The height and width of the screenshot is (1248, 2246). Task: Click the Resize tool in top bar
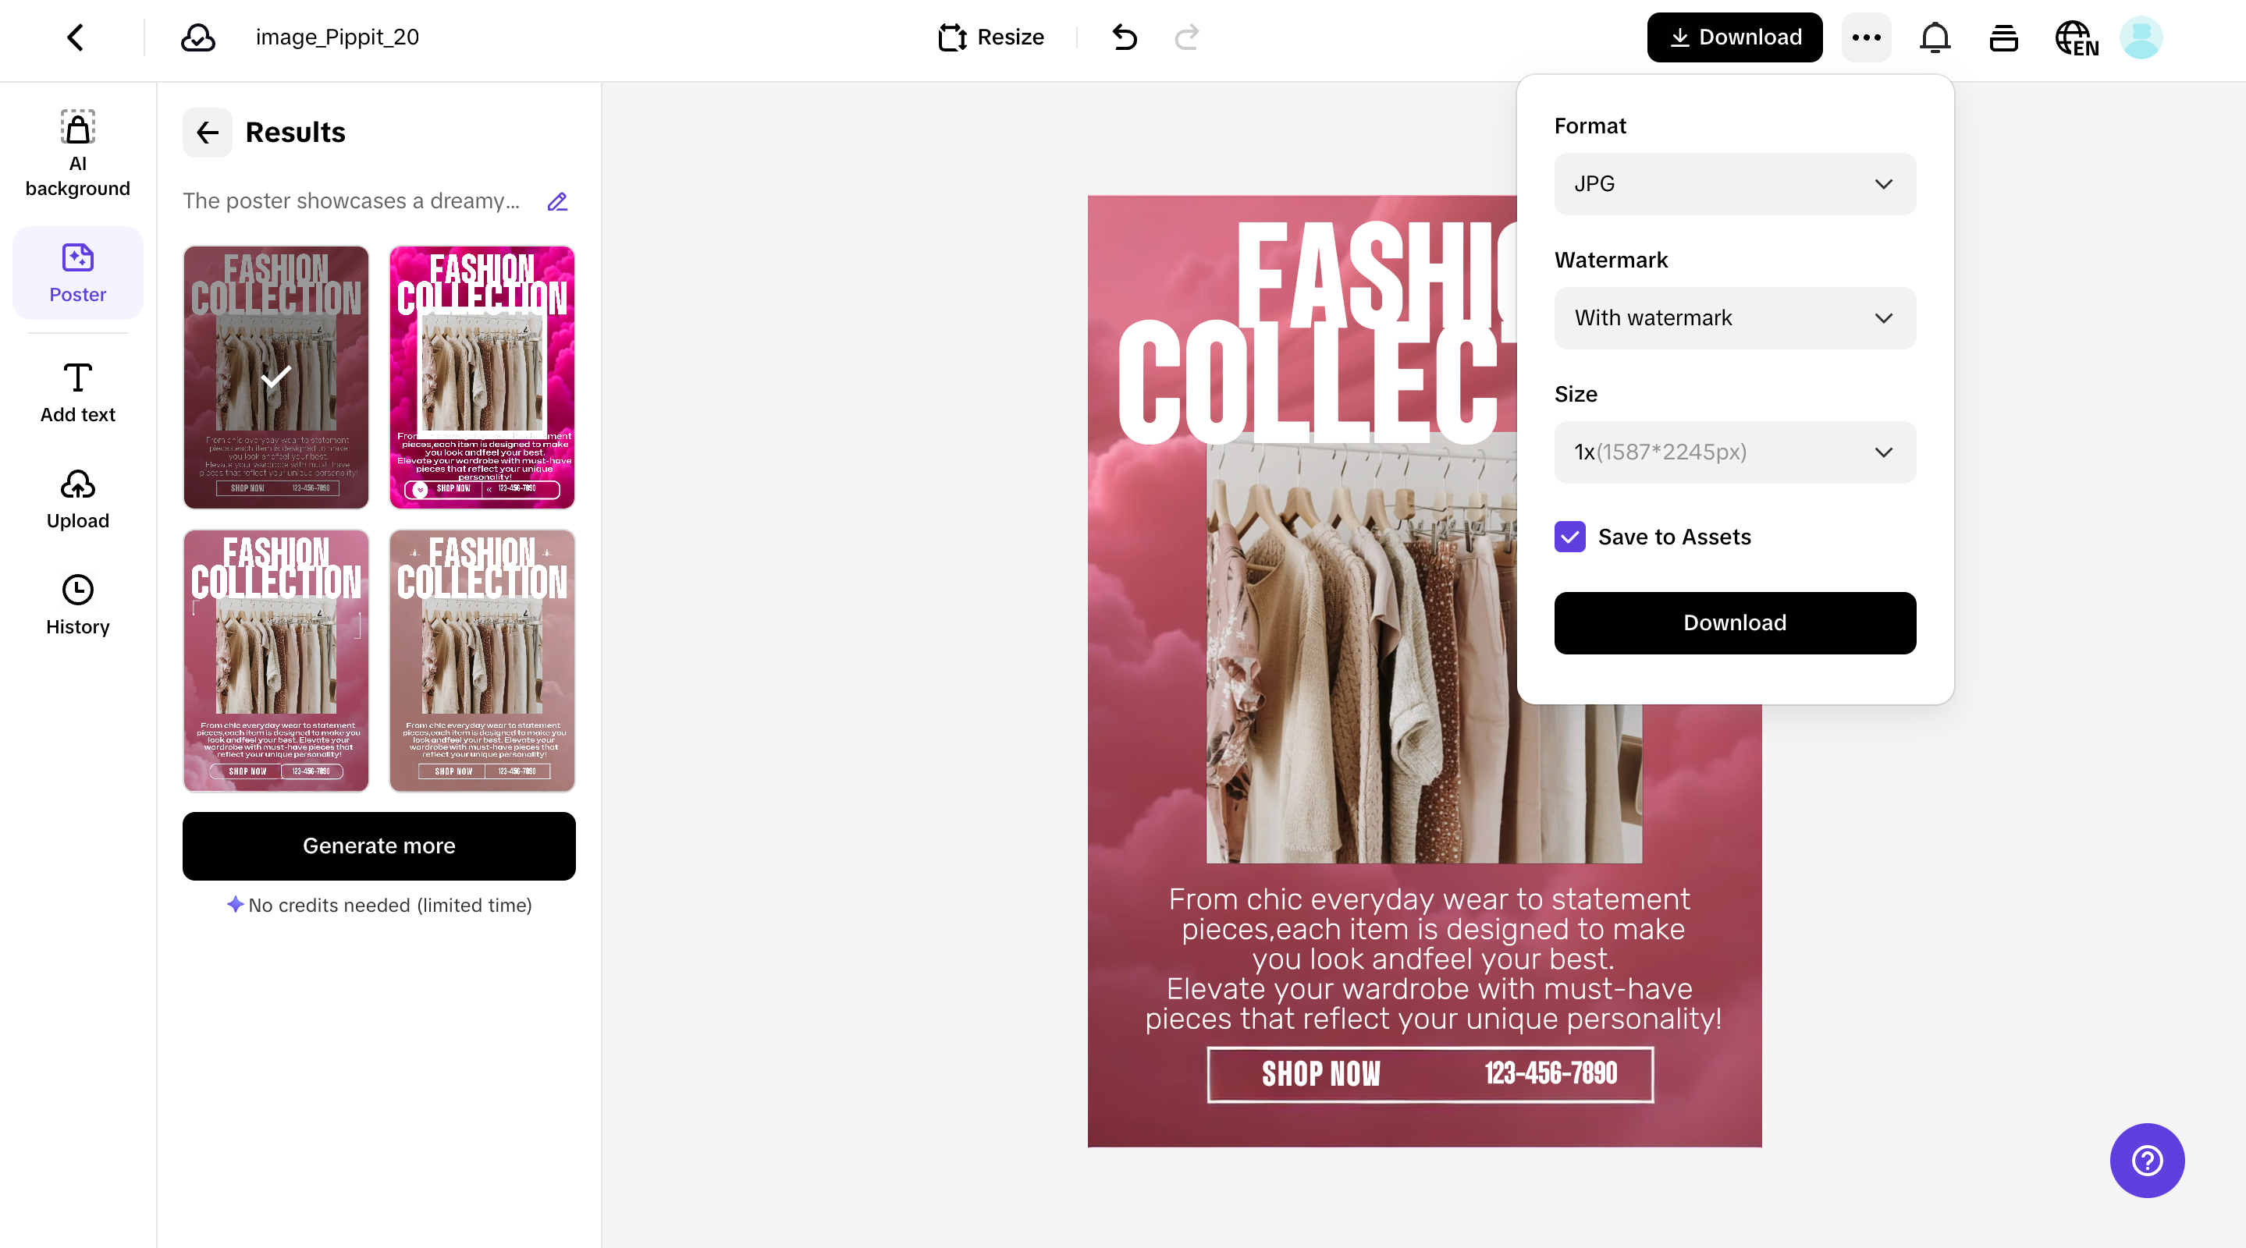pyautogui.click(x=990, y=37)
